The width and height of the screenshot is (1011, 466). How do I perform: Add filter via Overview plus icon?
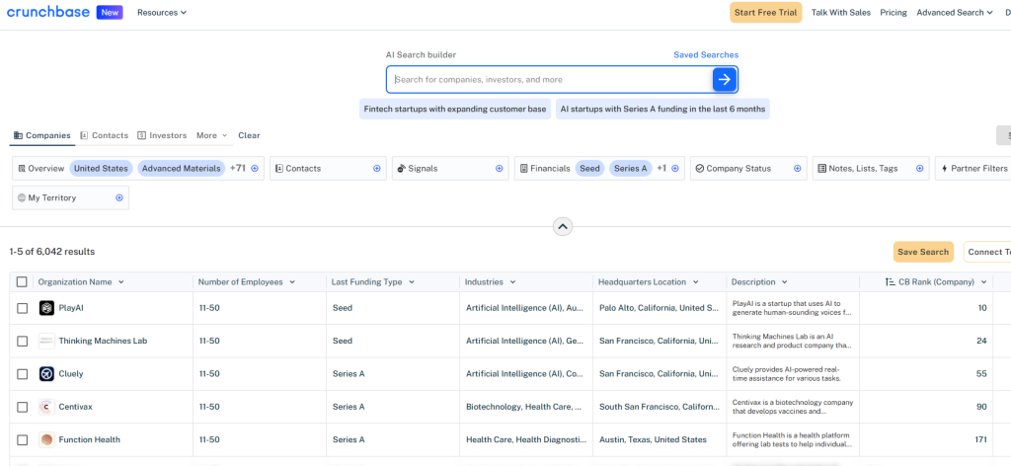(255, 168)
